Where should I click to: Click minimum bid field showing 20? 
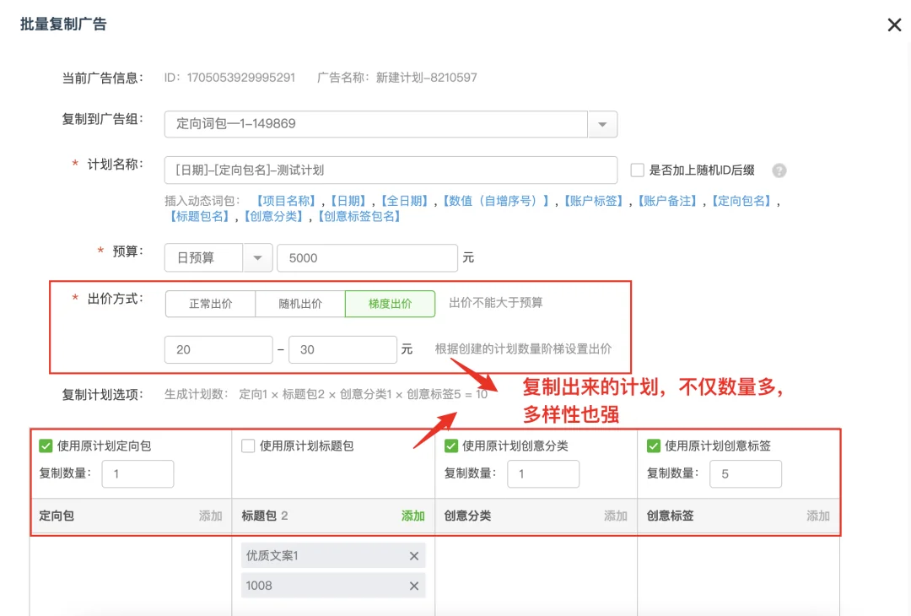pyautogui.click(x=218, y=350)
